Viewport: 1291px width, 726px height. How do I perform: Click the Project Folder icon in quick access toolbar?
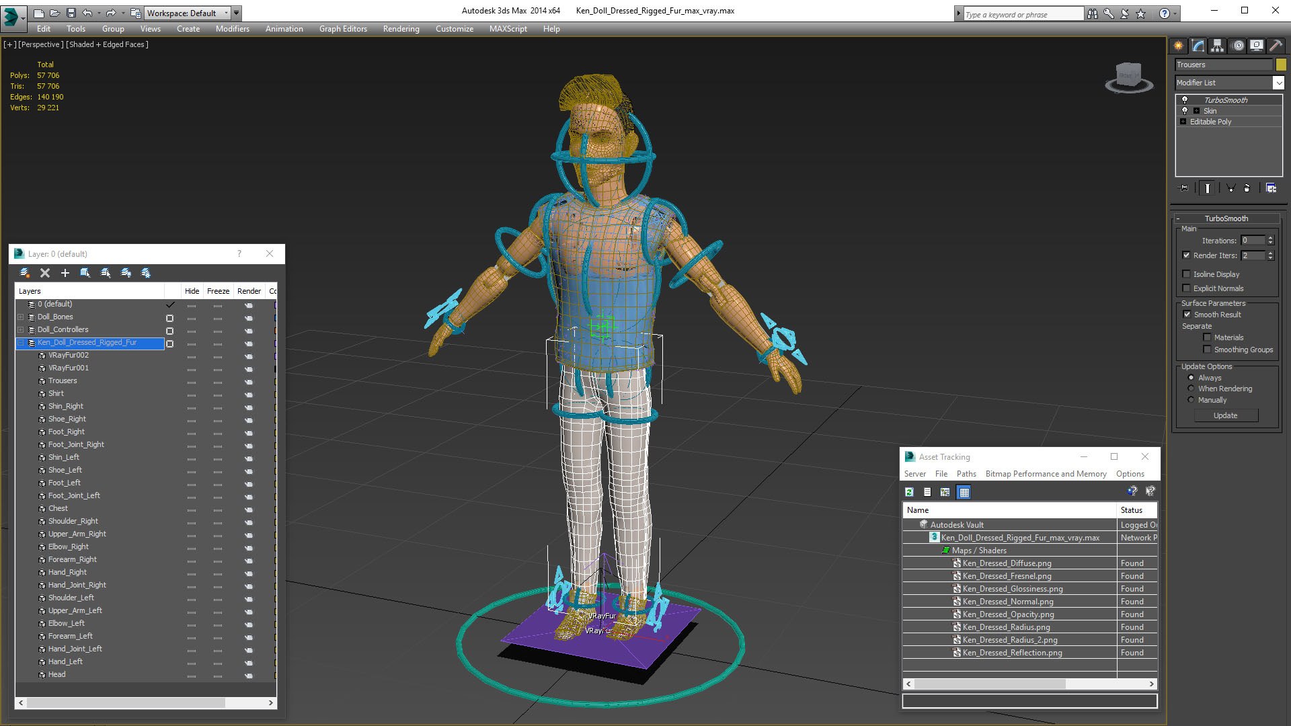(x=136, y=13)
